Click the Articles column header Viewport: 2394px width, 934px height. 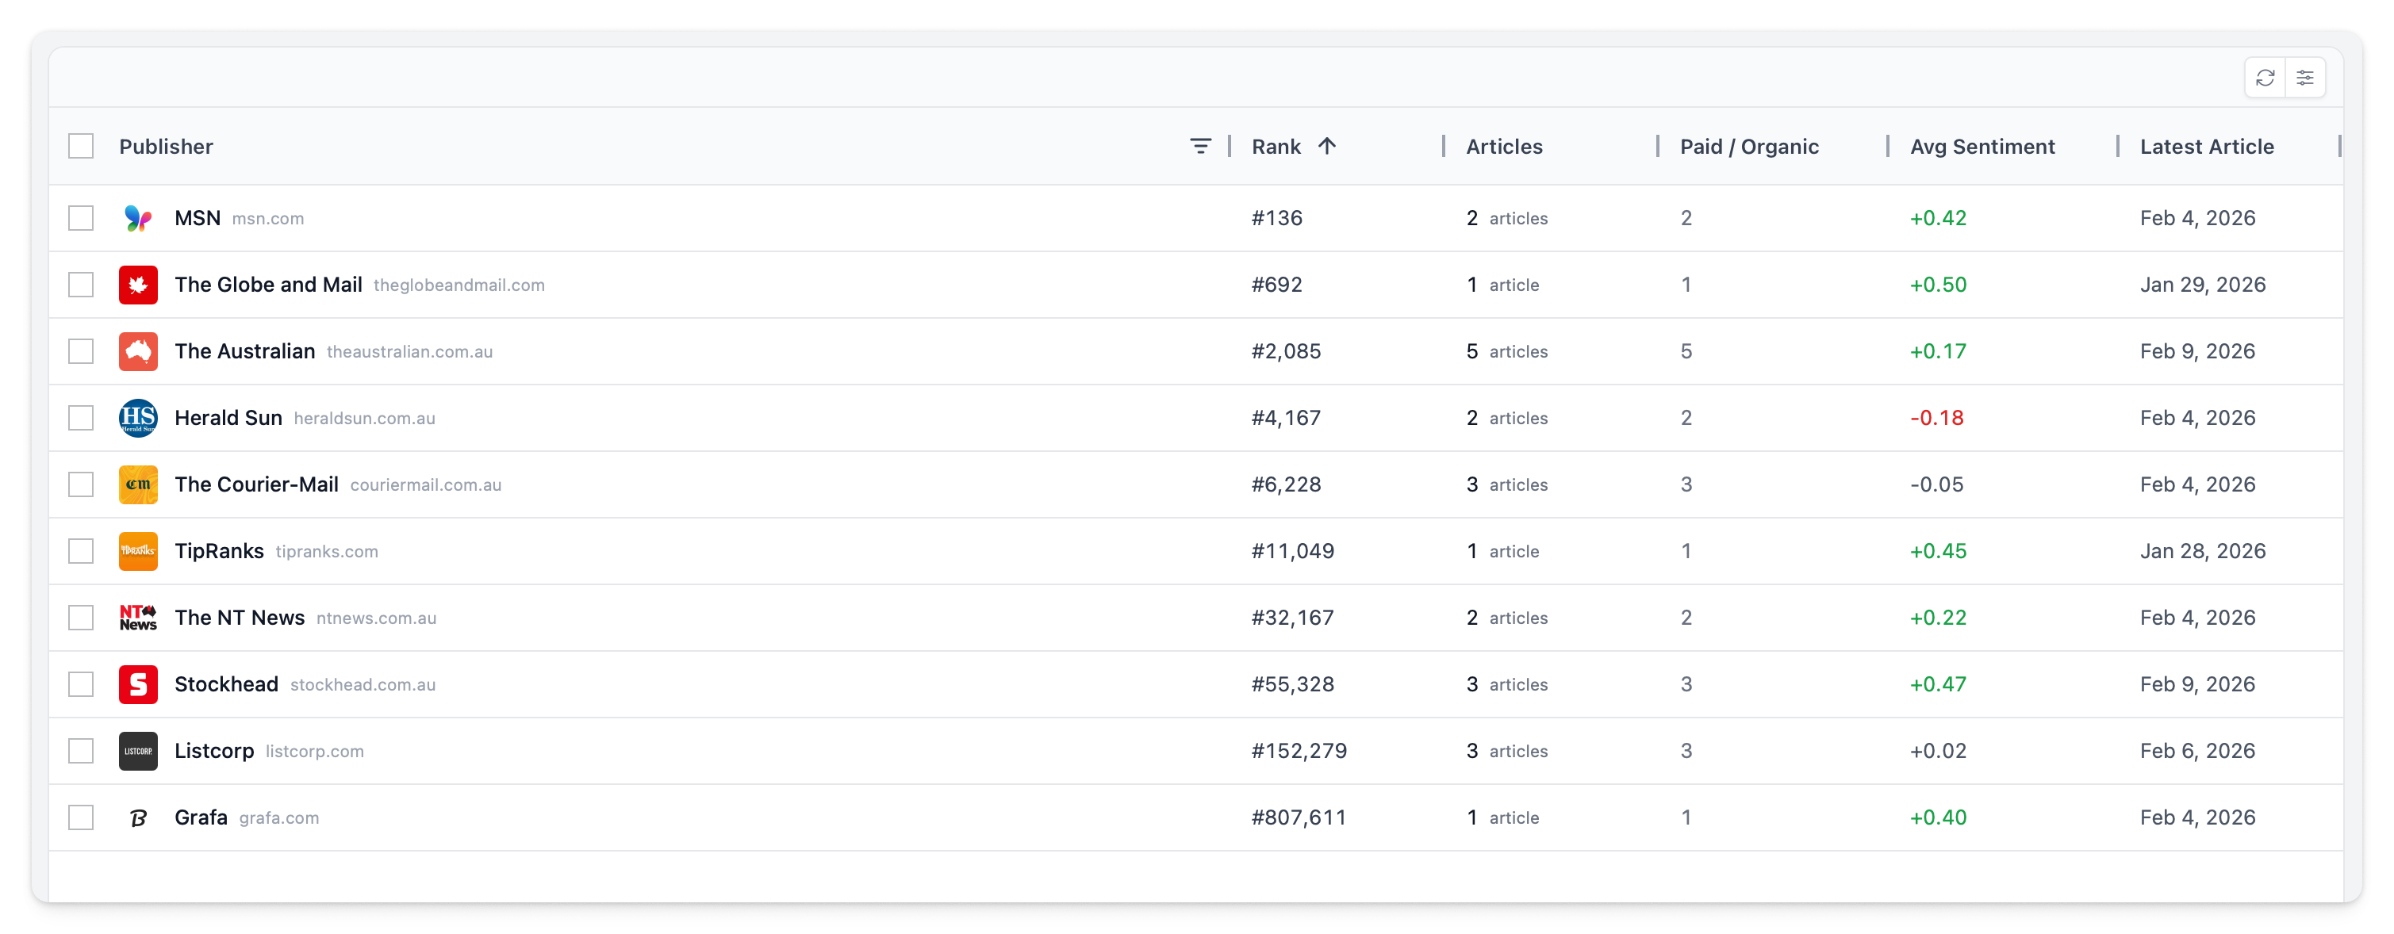click(1504, 146)
